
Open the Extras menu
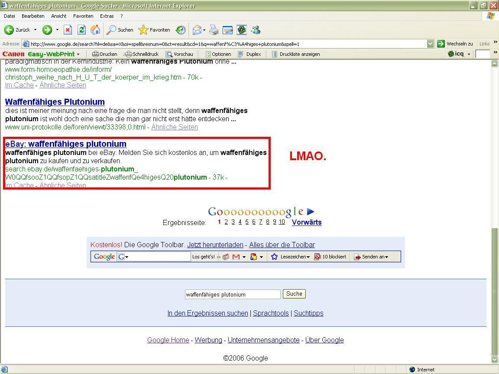[107, 16]
